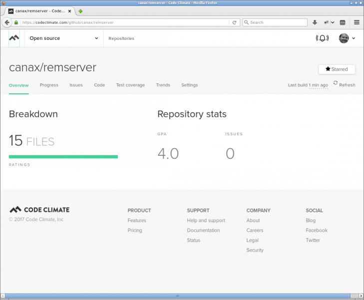The width and height of the screenshot is (364, 300).
Task: Open the Test coverage tab
Action: pos(130,85)
